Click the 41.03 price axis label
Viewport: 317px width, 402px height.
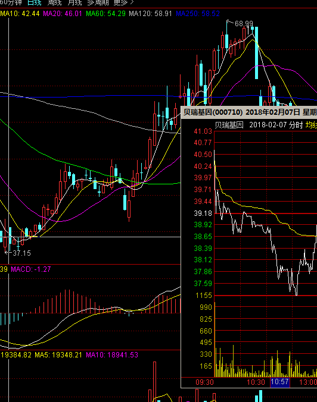[x=203, y=131]
